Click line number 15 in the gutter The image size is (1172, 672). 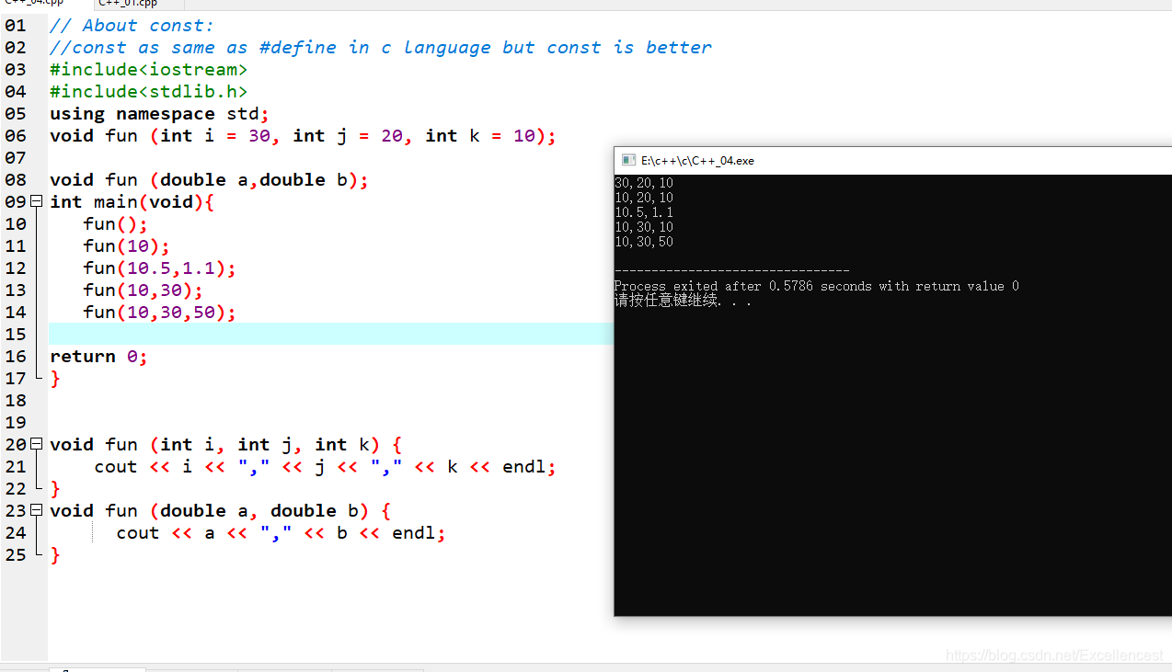click(x=16, y=334)
